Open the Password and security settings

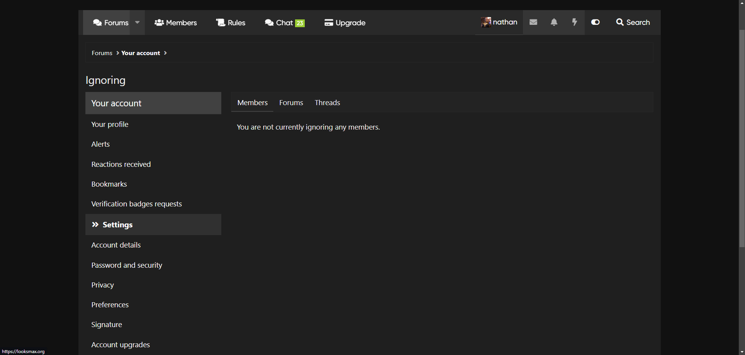tap(127, 265)
